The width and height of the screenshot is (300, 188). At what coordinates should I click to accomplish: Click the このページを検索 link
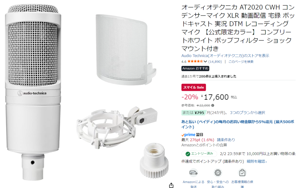(241, 62)
